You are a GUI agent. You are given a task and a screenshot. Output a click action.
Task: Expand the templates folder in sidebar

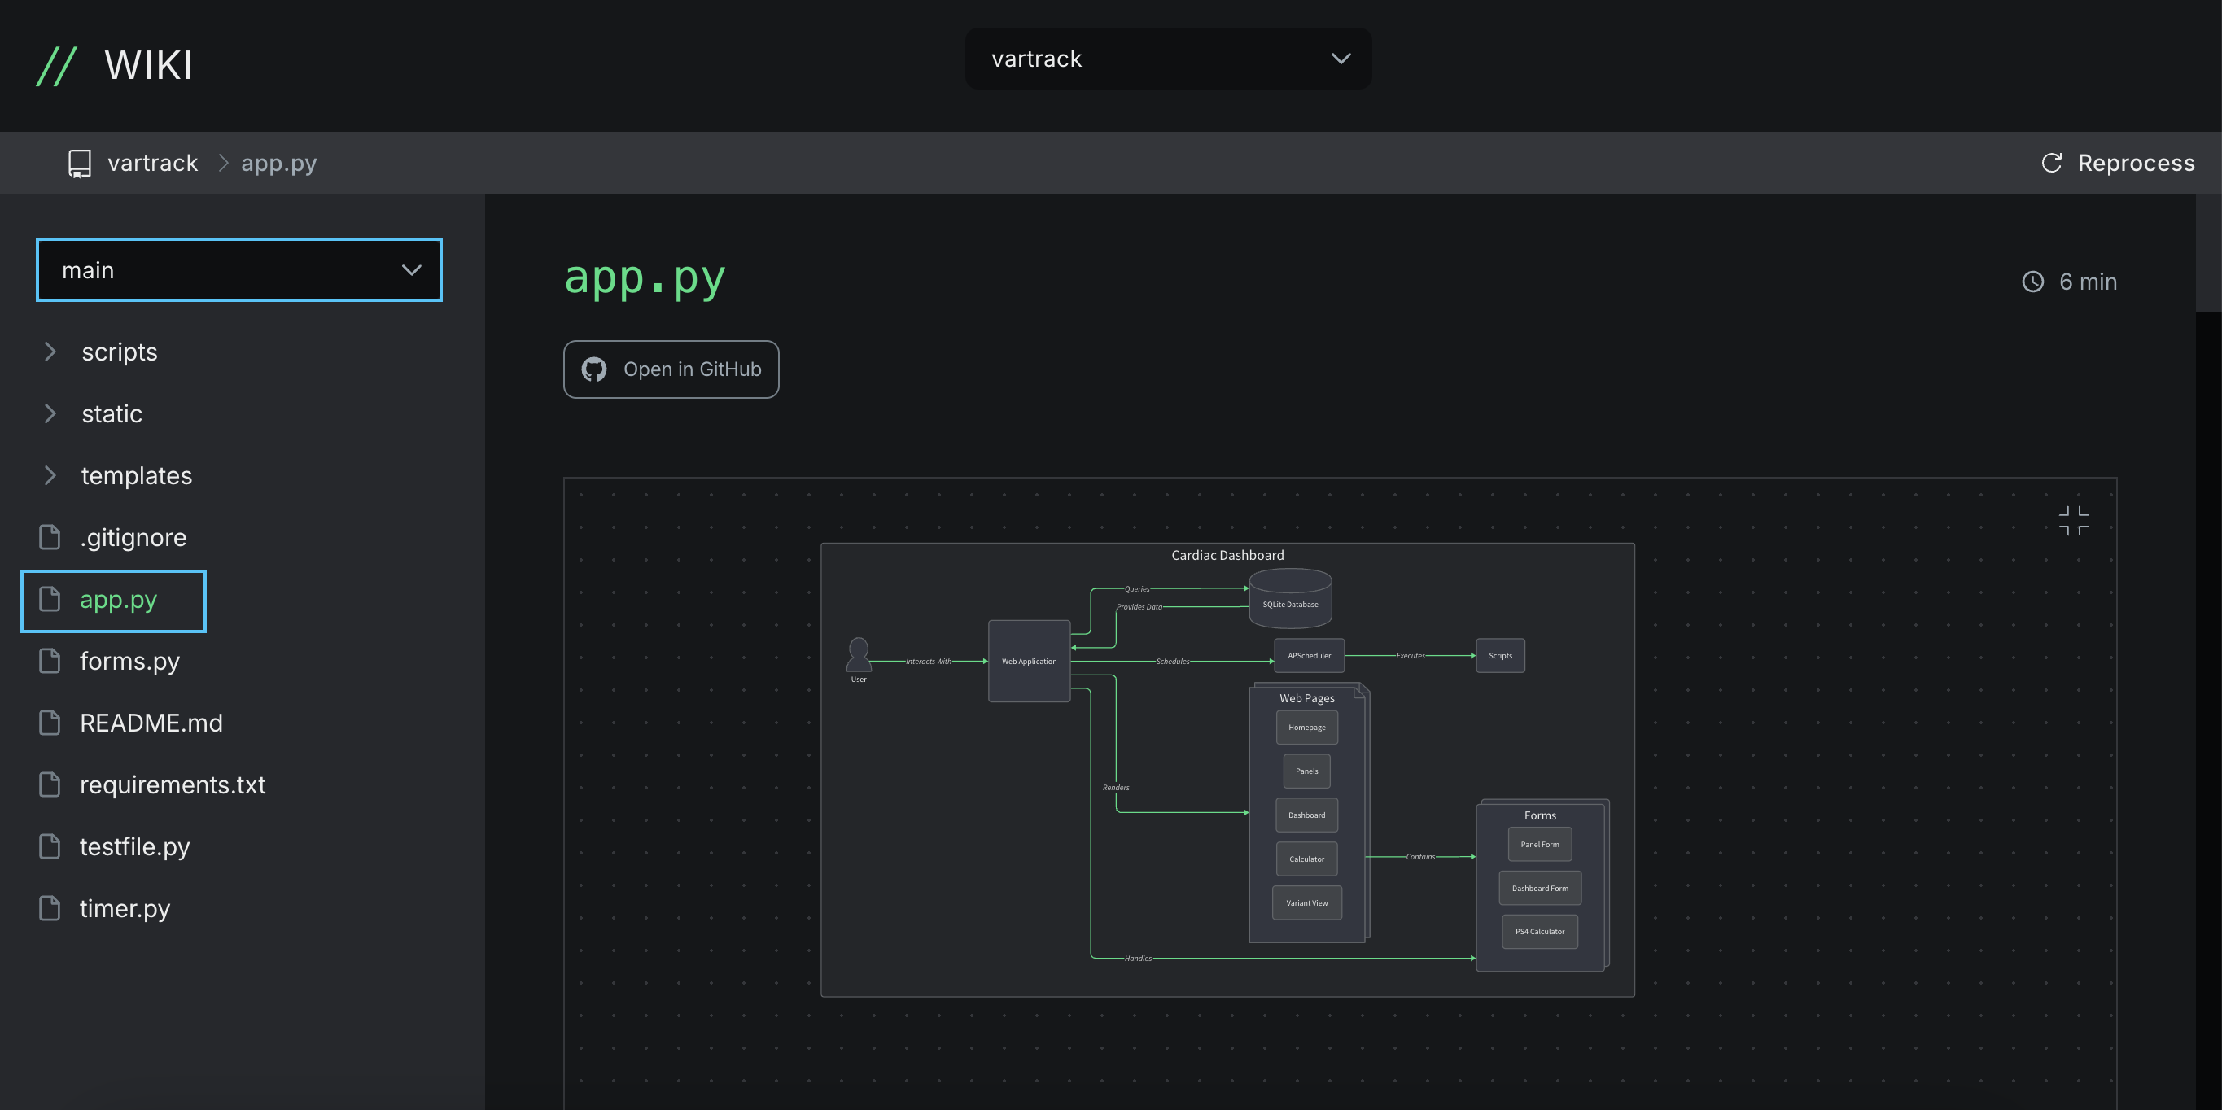pos(51,474)
